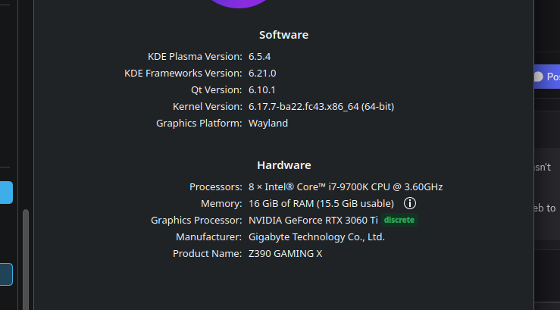Click the left sidebar vertical scrollbar
Viewport: 560px width, 310px height.
[x=25, y=258]
